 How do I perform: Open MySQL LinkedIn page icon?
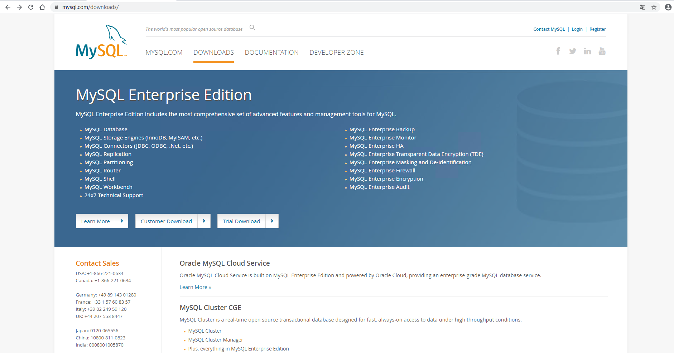click(x=587, y=51)
